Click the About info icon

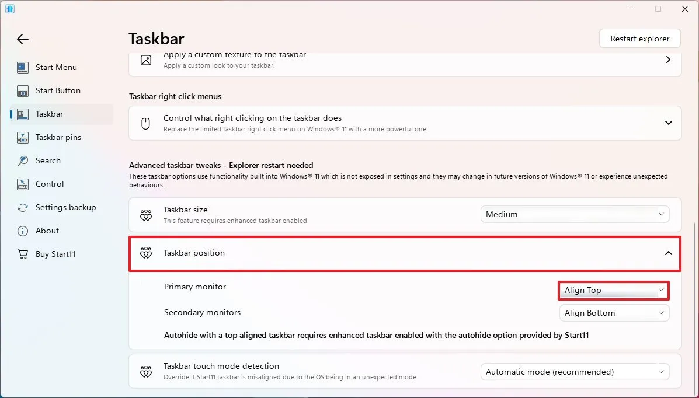(x=23, y=231)
